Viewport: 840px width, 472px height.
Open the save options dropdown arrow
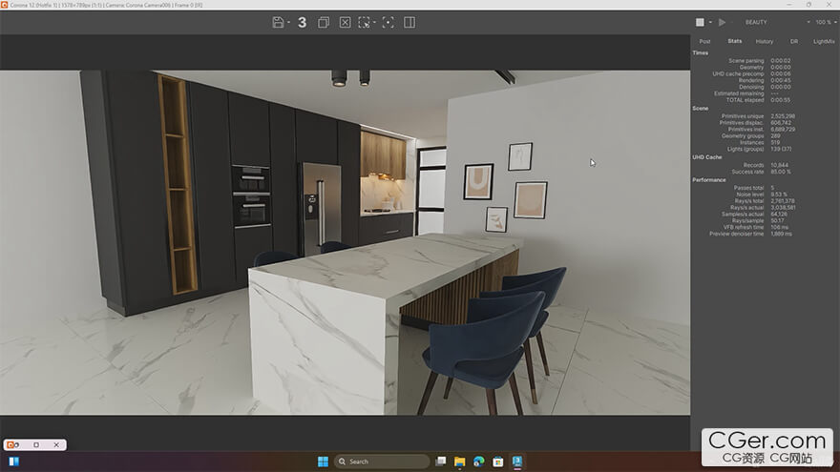288,23
